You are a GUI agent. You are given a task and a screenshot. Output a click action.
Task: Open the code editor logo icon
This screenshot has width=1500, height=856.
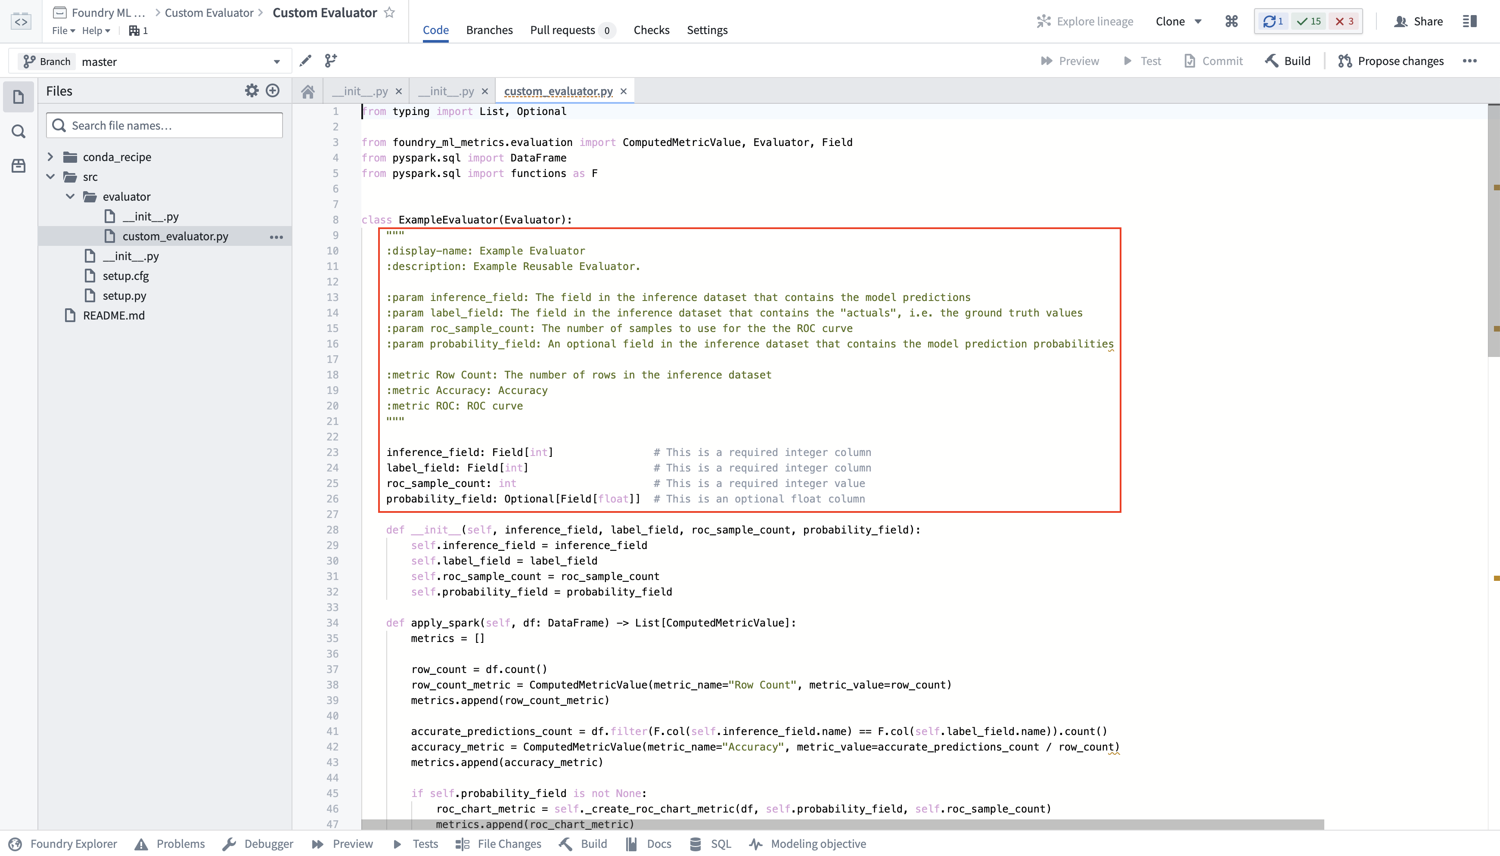pyautogui.click(x=21, y=22)
